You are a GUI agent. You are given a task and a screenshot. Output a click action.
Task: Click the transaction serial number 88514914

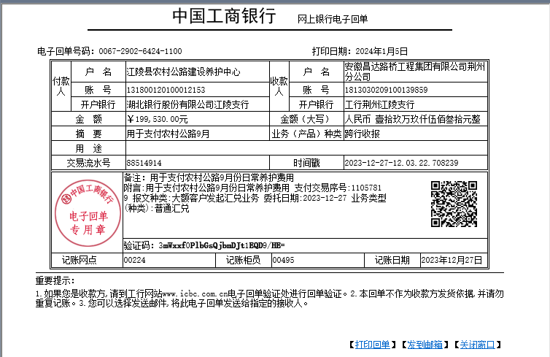pos(144,163)
